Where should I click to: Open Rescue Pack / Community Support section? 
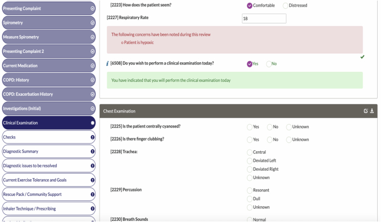tap(48, 195)
